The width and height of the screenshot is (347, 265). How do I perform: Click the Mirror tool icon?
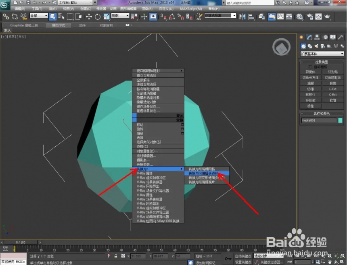242,17
